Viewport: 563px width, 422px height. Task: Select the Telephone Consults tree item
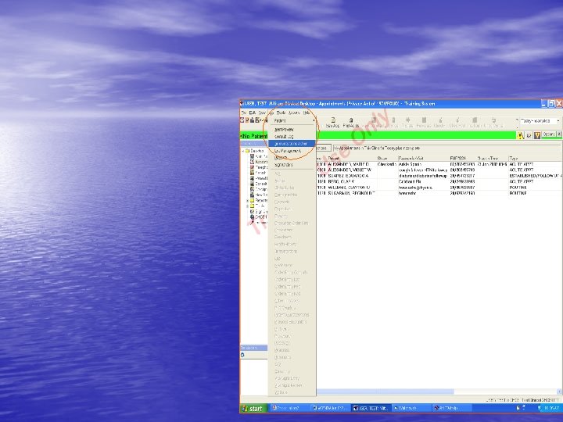[260, 167]
